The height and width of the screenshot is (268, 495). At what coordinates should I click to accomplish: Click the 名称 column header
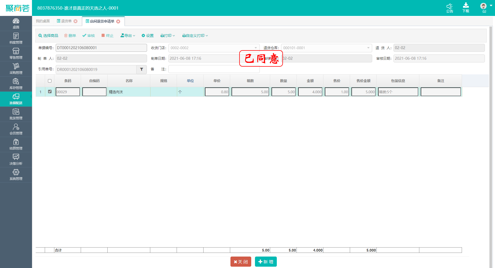tap(129, 81)
